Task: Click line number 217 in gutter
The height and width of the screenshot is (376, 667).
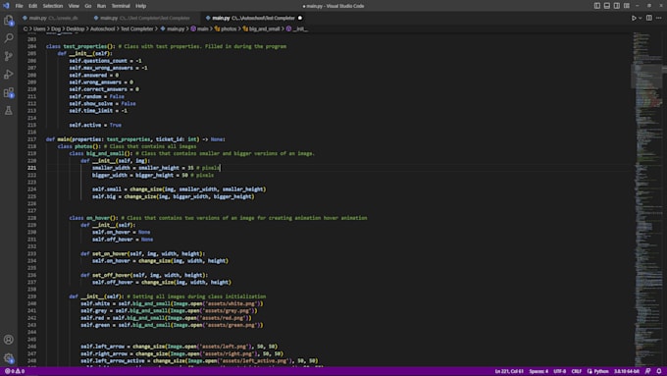Action: point(31,139)
